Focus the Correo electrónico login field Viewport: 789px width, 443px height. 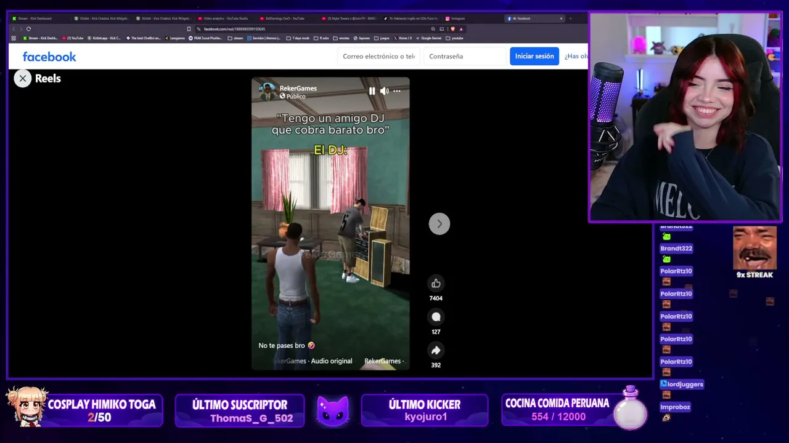[x=378, y=56]
